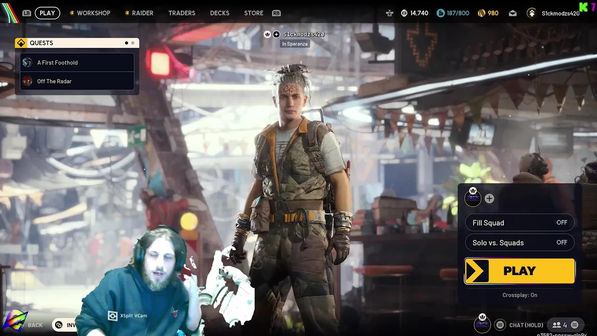Click the plus icon by player nameplate
The height and width of the screenshot is (336, 597).
(276, 34)
